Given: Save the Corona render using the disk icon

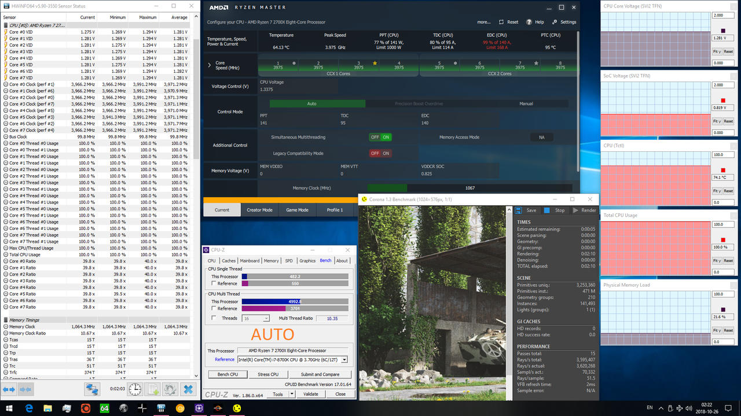Looking at the screenshot, I should tap(518, 210).
